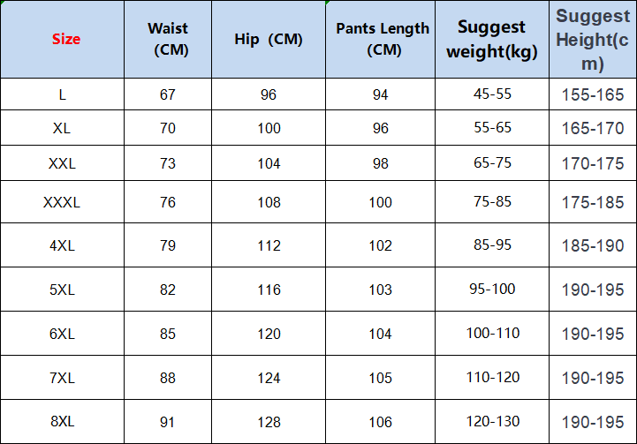
Task: Click the waist value 88 cell
Action: 168,378
